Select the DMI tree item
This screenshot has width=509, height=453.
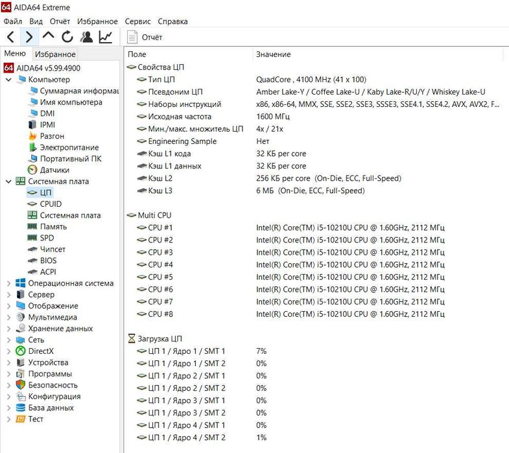[41, 113]
